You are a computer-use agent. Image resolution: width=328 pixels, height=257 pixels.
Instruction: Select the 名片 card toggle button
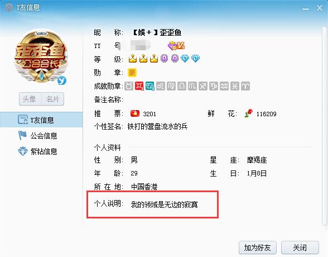[x=52, y=99]
